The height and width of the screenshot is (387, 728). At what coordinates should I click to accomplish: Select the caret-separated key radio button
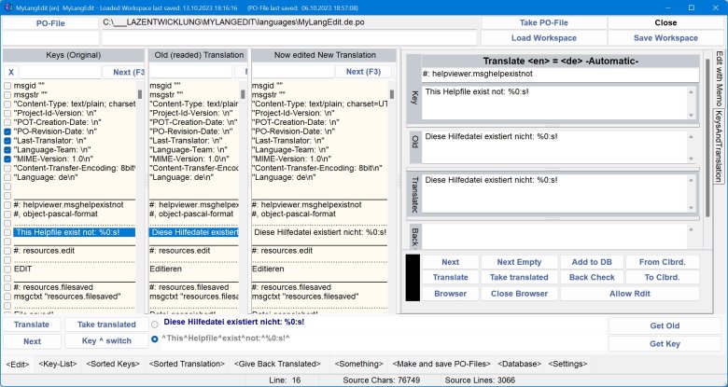(155, 337)
